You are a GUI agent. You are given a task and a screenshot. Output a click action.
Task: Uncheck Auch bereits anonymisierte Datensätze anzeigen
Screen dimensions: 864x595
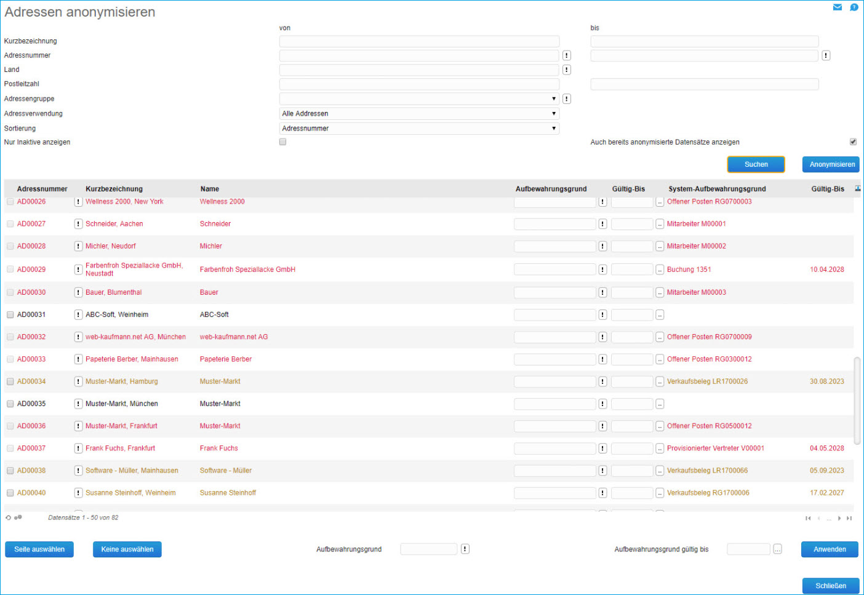[853, 142]
